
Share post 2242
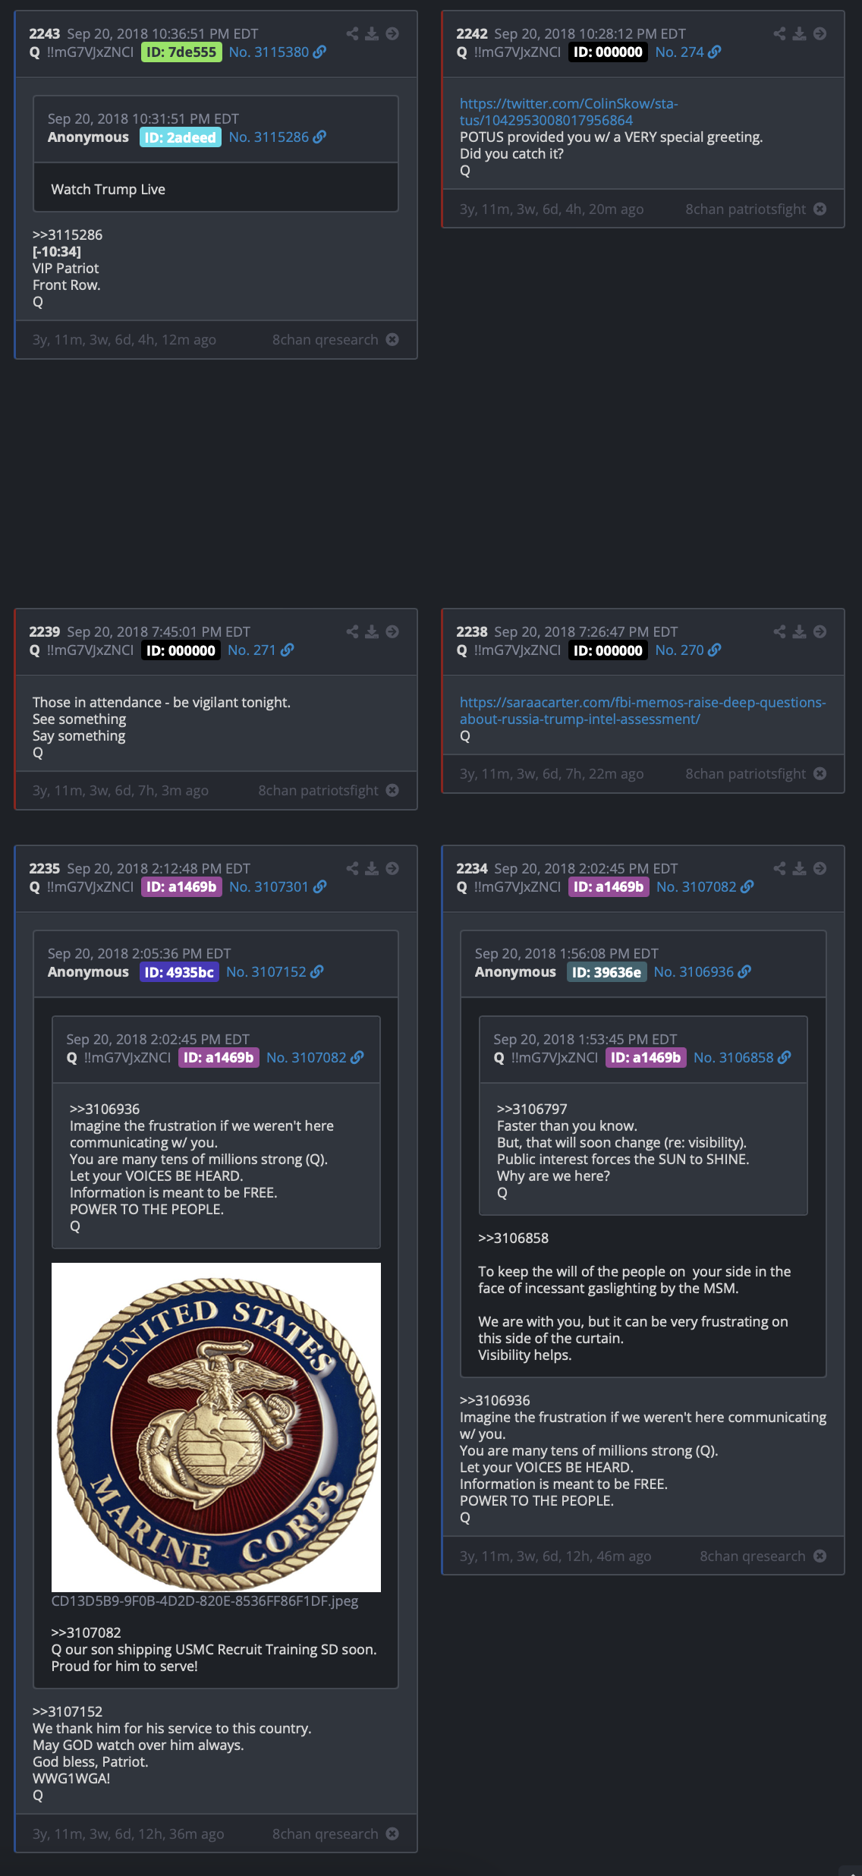pyautogui.click(x=779, y=33)
